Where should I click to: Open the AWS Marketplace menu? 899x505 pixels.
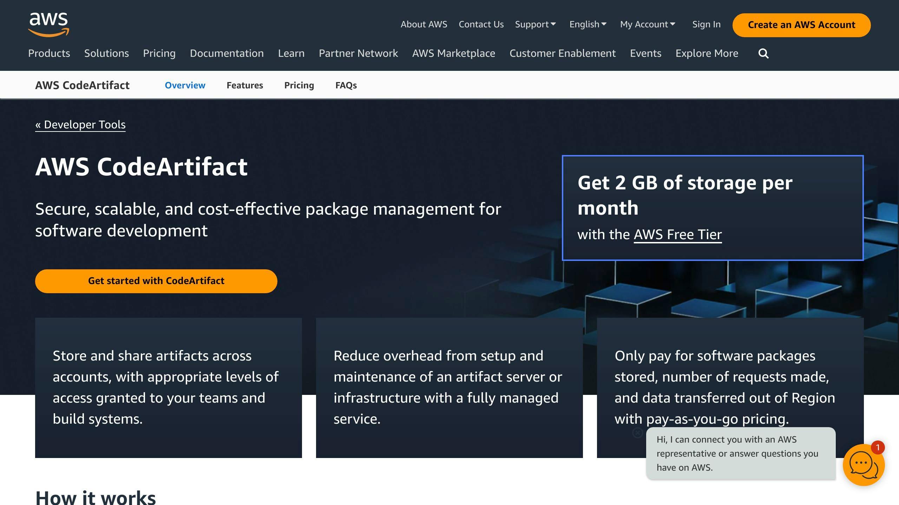point(454,53)
